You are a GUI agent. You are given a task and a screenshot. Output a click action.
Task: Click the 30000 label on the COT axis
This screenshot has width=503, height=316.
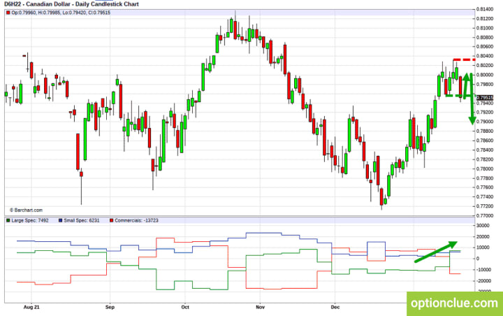coord(483,226)
